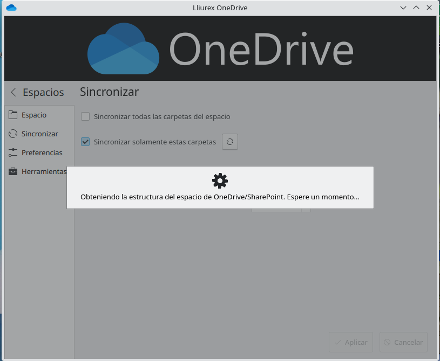This screenshot has width=440, height=361.
Task: Click the circular arrows Sincronizar sidebar icon
Action: 13,134
